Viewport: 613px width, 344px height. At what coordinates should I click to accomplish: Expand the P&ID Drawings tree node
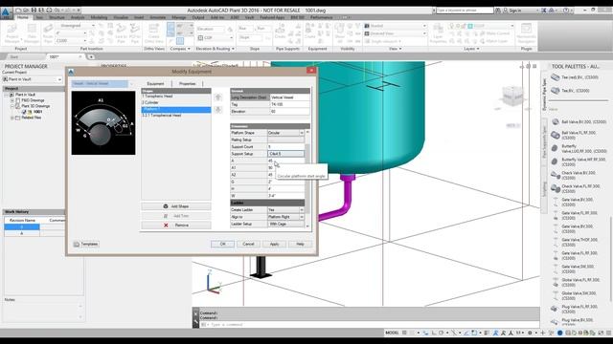(x=12, y=100)
